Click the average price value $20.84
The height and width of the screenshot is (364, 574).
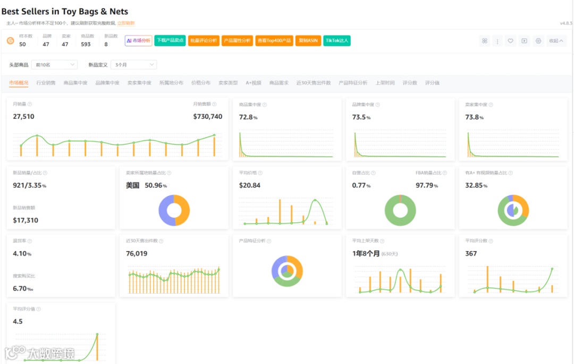250,186
